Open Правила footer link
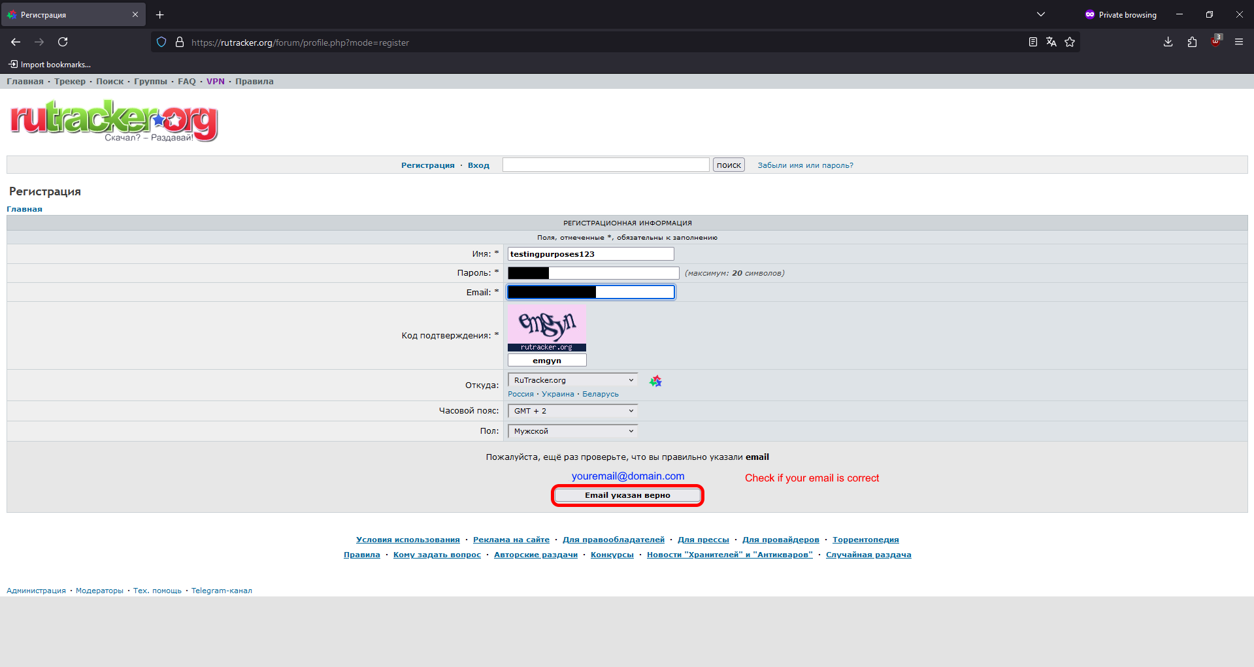The height and width of the screenshot is (667, 1254). pyautogui.click(x=362, y=555)
